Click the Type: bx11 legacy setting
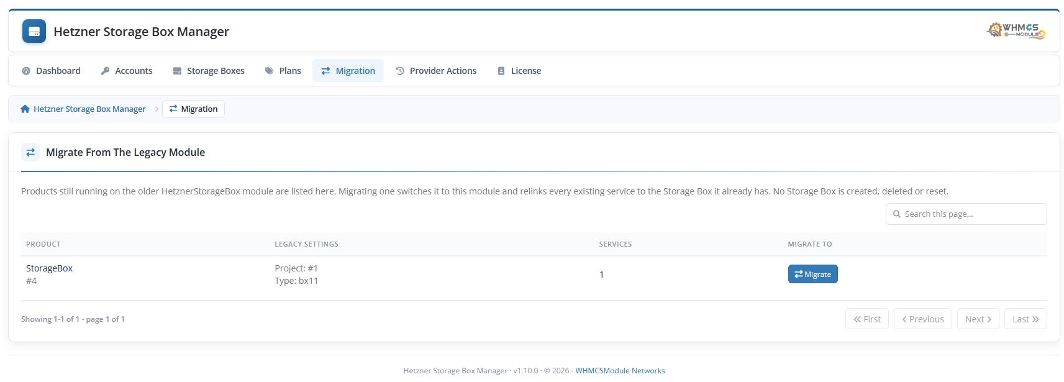 [296, 281]
